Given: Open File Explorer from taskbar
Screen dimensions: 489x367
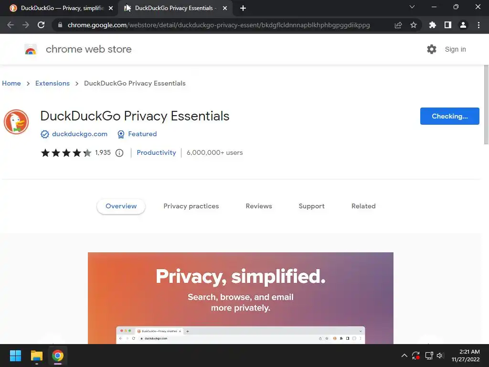Looking at the screenshot, I should [37, 356].
